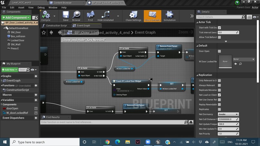This screenshot has width=260, height=146.
Task: Add new macro with plus icon
Action: tap(36, 95)
